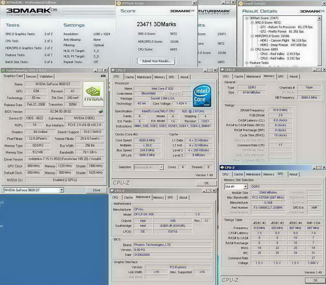Click the Core Voltage 1.424 V value
Image resolution: width=326 pixels, height=285 pixels.
point(181,103)
